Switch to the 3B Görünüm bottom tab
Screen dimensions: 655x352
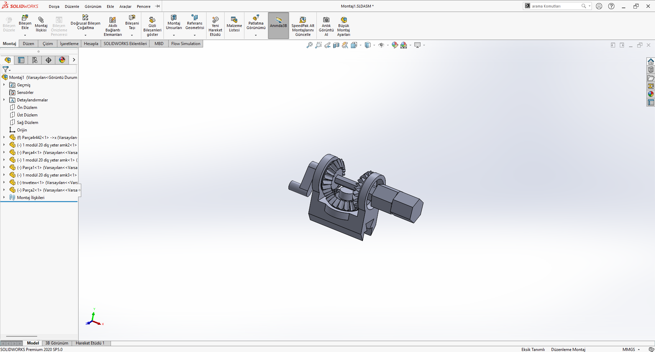[x=57, y=343]
